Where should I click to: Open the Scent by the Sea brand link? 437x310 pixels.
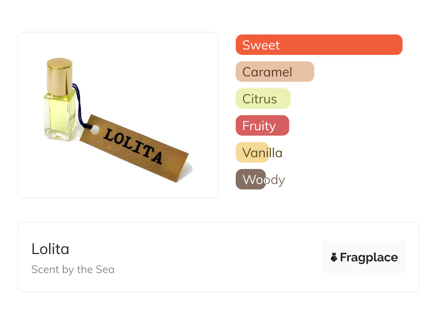pyautogui.click(x=73, y=269)
